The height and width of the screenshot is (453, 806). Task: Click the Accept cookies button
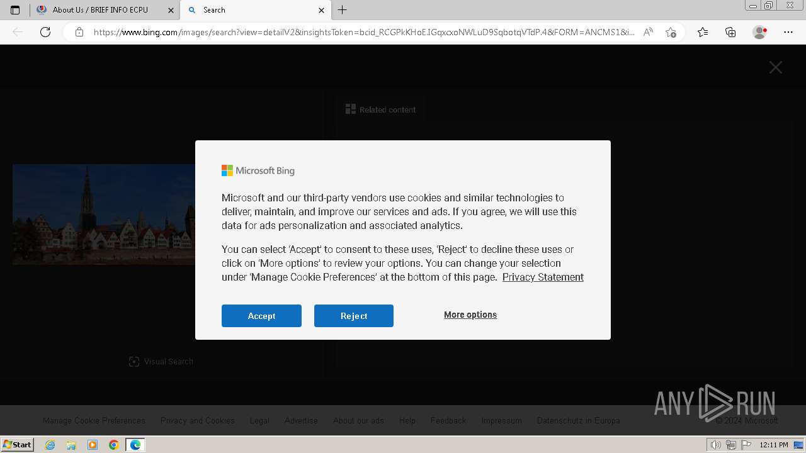[x=261, y=316]
